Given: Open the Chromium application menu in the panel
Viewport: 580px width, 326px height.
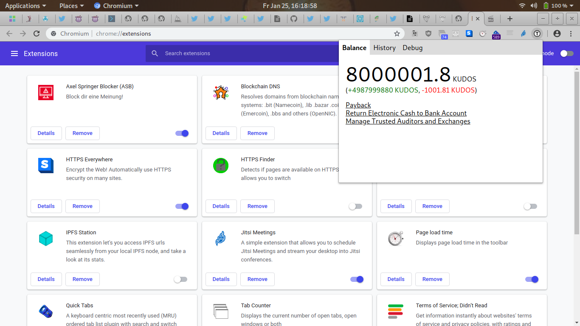Looking at the screenshot, I should point(116,6).
